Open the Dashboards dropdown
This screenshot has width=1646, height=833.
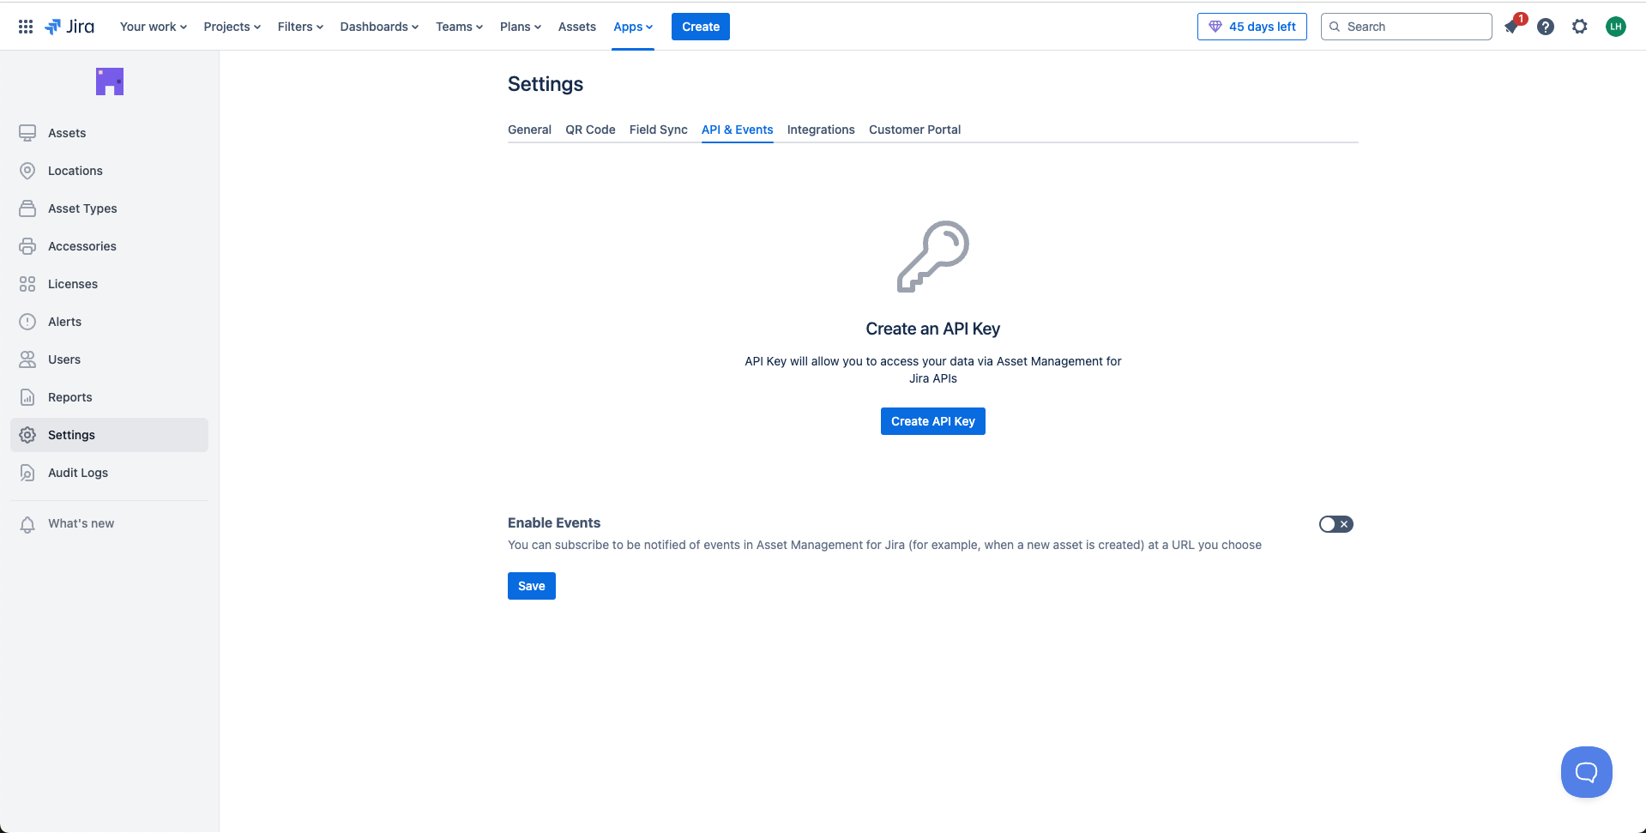coord(379,27)
